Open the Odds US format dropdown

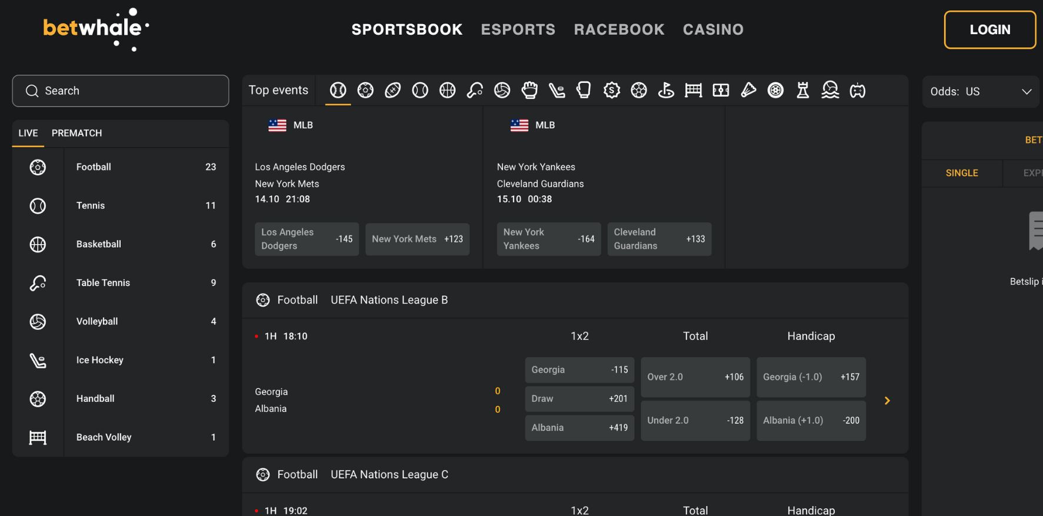981,92
